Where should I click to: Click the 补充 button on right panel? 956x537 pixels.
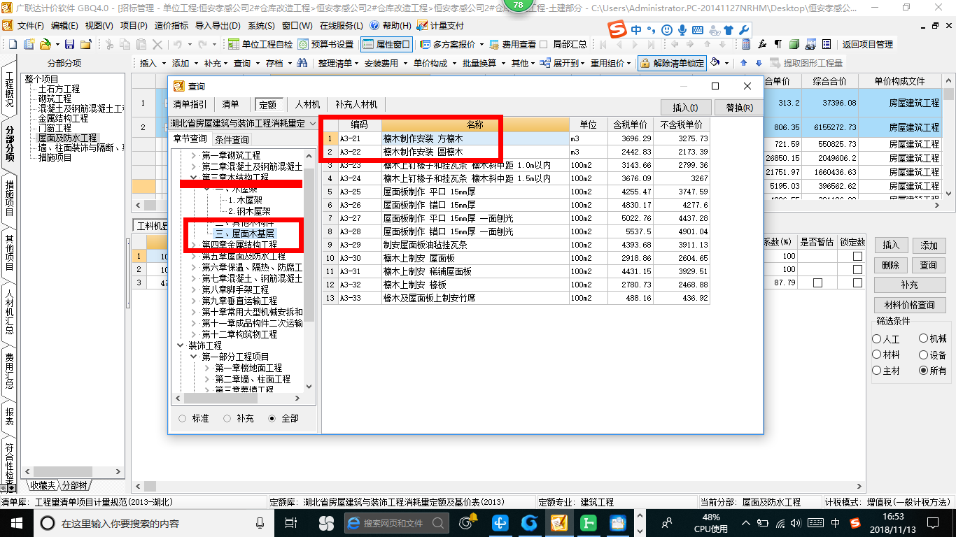(910, 285)
